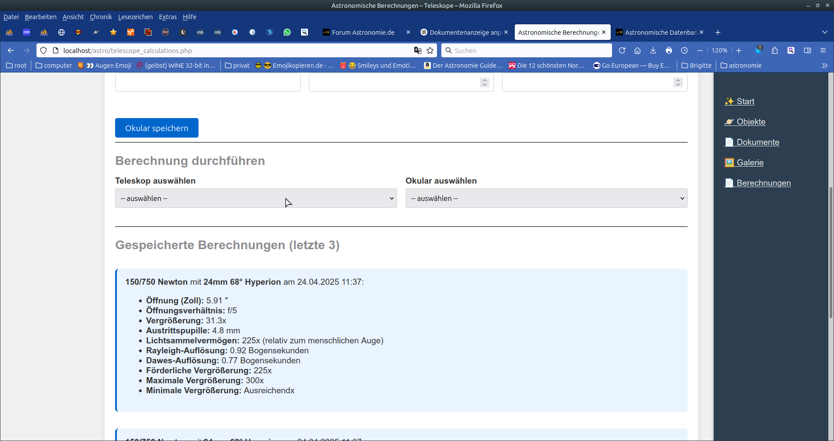This screenshot has width=834, height=441.
Task: Open the extensions puzzle icon
Action: pos(774,50)
